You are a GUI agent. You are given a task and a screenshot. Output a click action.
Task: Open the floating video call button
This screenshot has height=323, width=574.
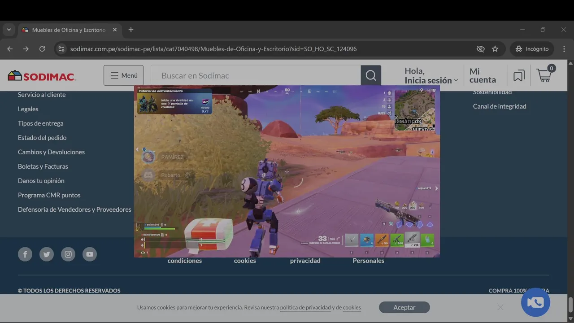tap(535, 302)
